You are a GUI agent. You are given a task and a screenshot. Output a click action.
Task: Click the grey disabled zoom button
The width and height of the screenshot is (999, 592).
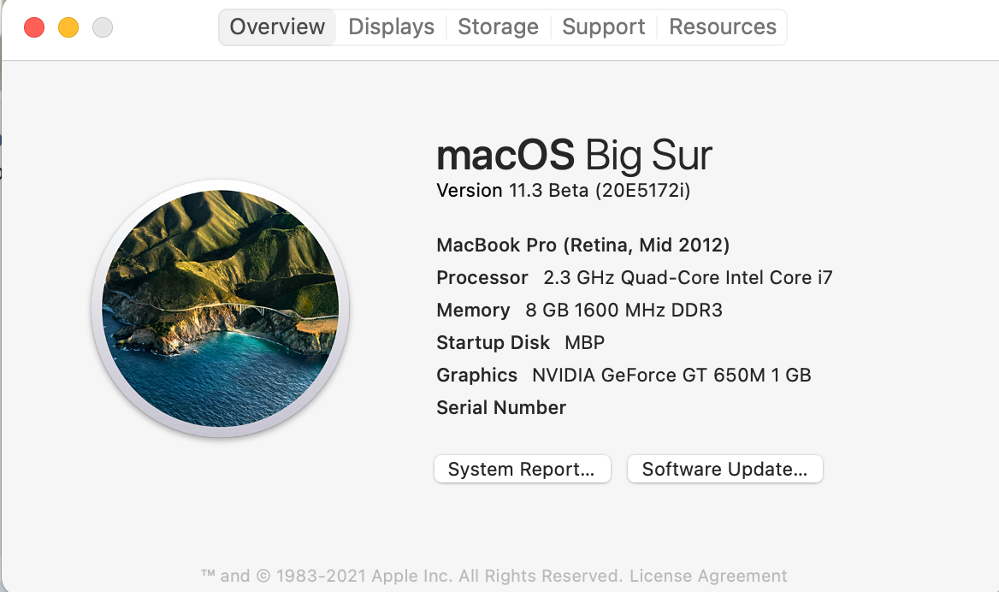tap(103, 27)
